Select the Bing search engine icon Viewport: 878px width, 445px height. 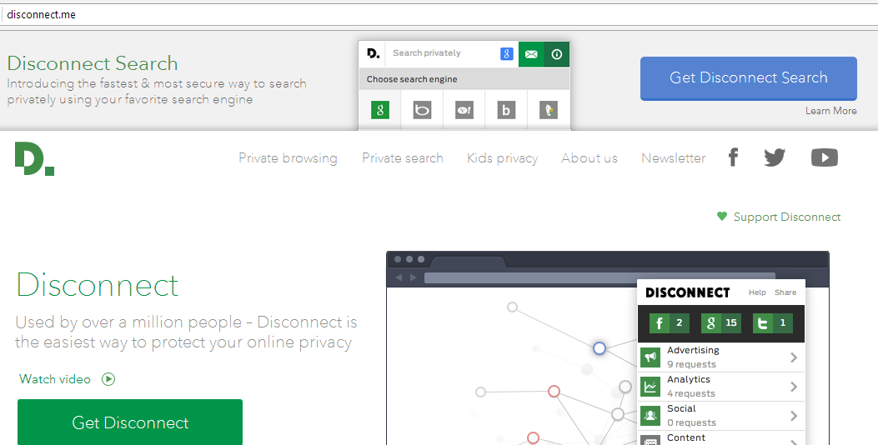(422, 110)
